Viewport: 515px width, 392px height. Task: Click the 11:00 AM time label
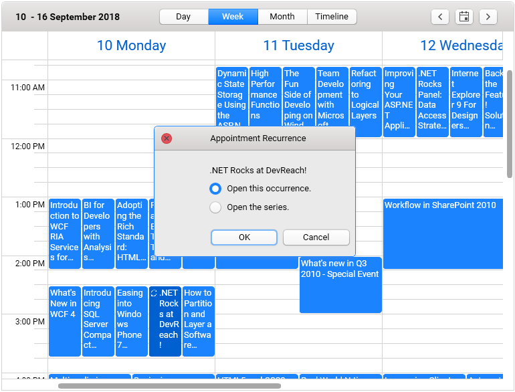pos(27,88)
